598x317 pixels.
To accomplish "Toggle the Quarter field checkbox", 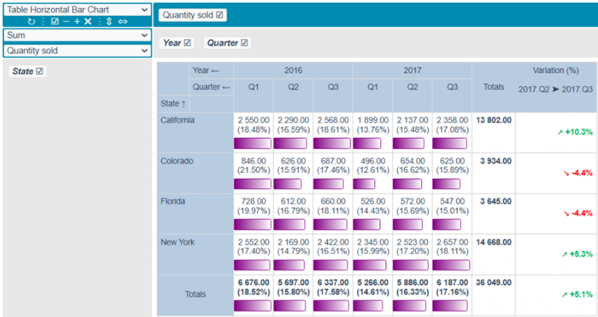I will [x=244, y=43].
